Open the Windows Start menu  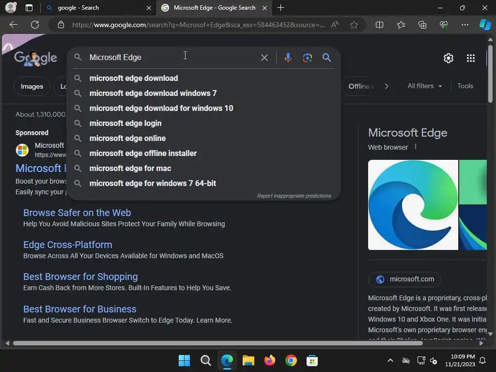pos(184,360)
